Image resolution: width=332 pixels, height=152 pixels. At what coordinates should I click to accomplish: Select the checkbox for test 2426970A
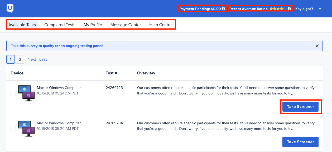13,129
